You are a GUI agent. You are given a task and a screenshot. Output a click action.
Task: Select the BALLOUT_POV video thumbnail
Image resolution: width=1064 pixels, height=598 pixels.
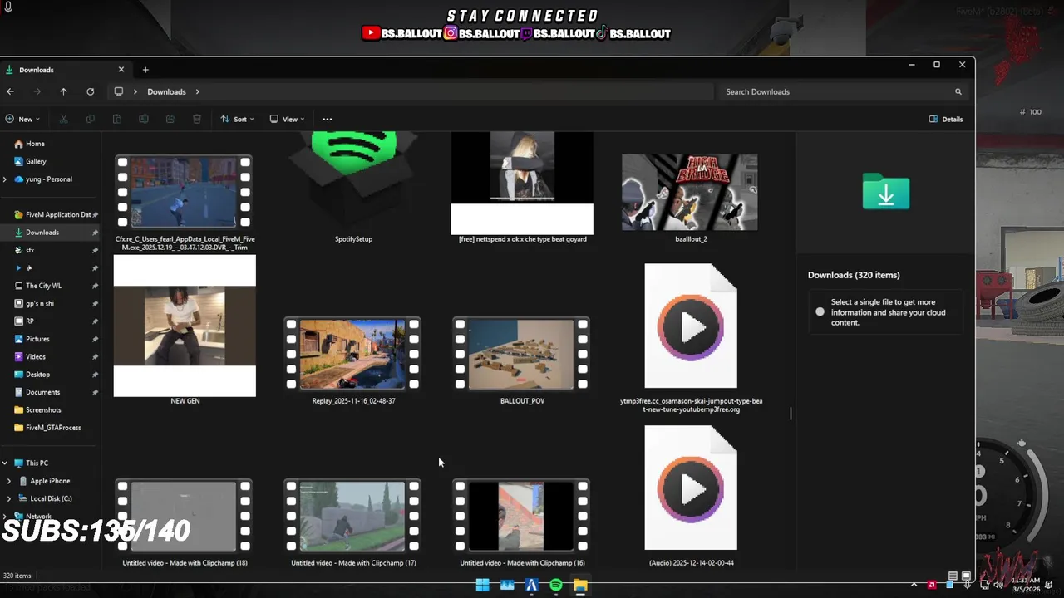522,354
